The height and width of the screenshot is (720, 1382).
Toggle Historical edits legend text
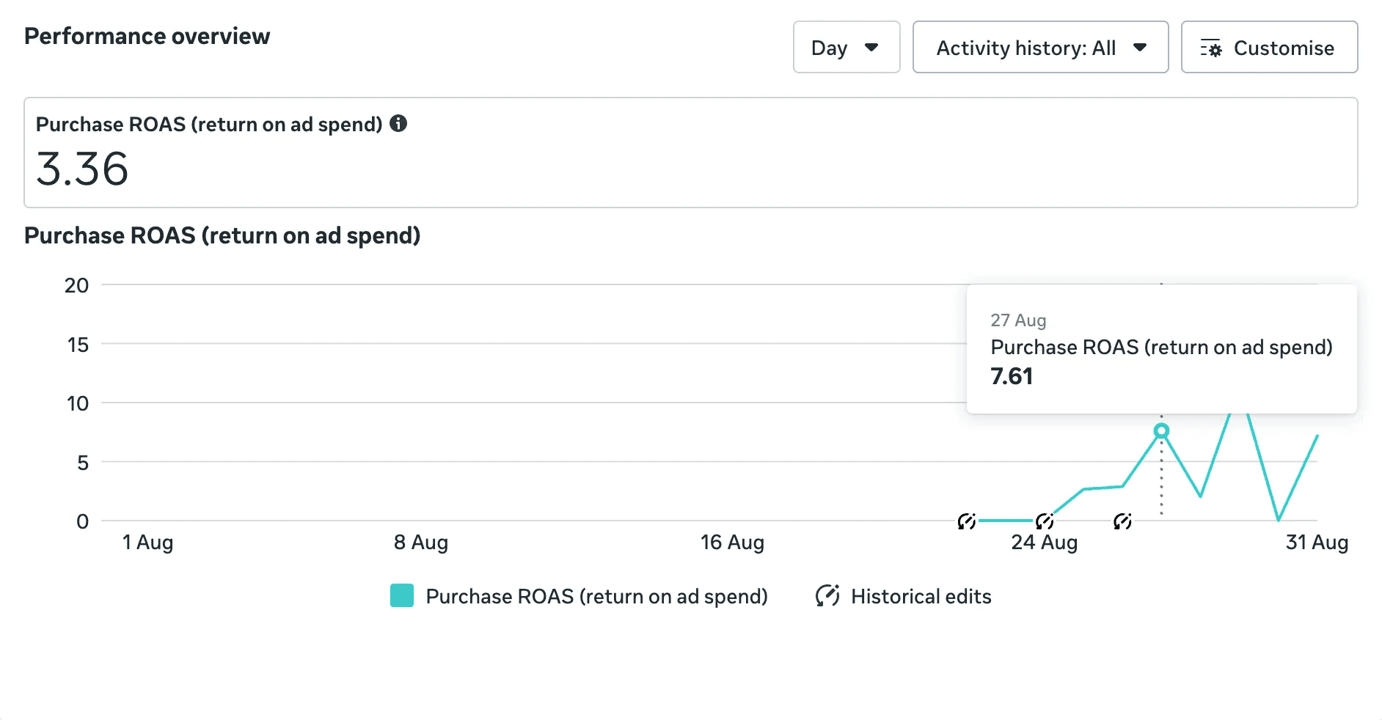pos(921,596)
